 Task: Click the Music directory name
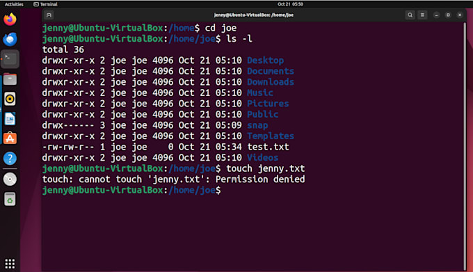tap(260, 93)
